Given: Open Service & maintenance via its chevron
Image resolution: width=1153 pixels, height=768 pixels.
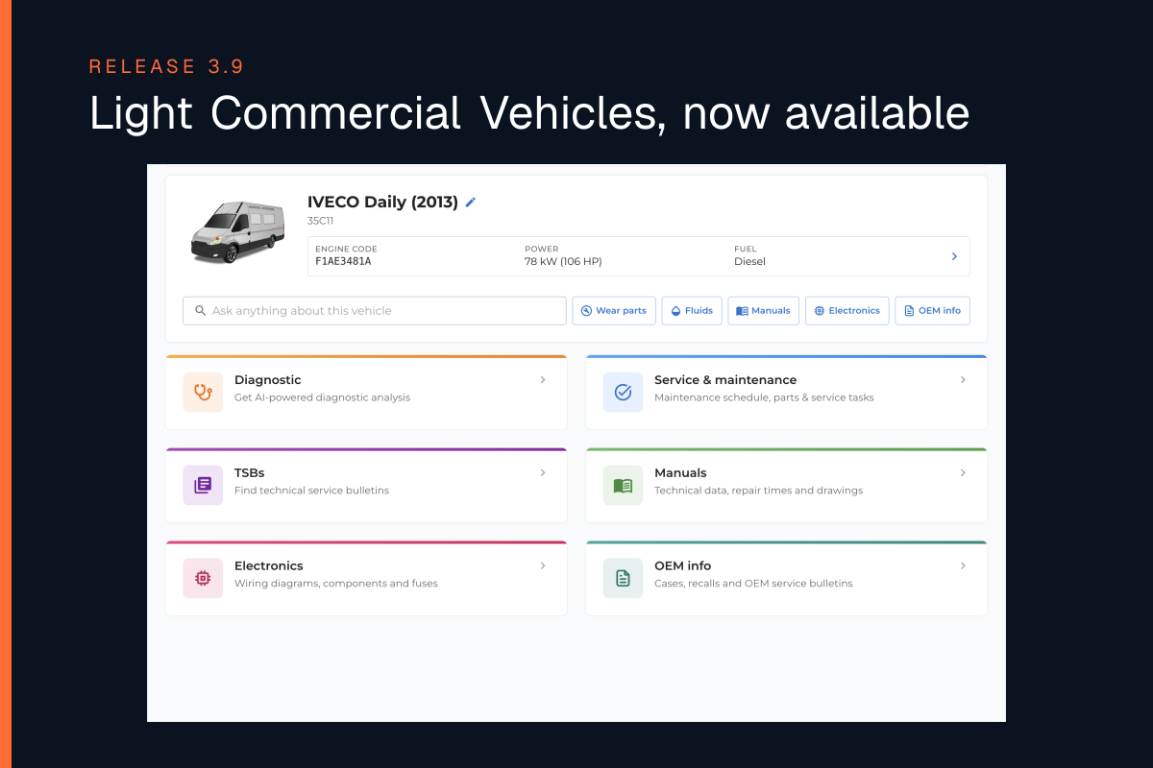Looking at the screenshot, I should [963, 380].
